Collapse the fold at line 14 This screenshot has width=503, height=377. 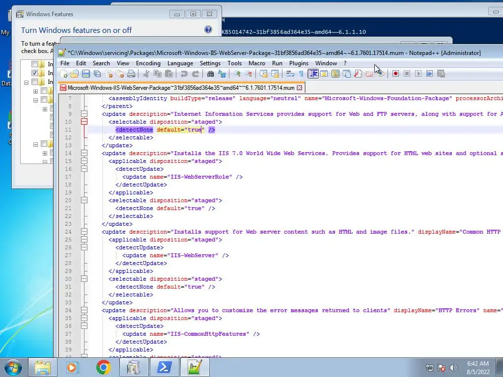(x=84, y=153)
